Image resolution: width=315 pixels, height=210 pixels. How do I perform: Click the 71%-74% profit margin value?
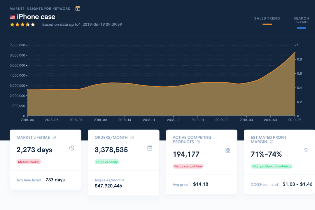pos(266,154)
